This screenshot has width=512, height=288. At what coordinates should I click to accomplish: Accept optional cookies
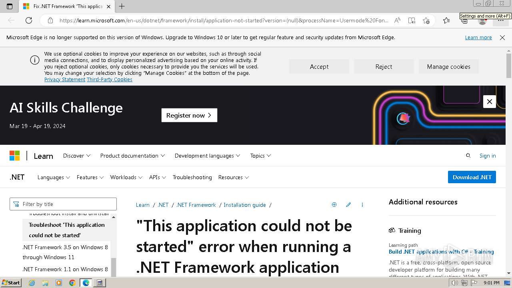pyautogui.click(x=319, y=66)
